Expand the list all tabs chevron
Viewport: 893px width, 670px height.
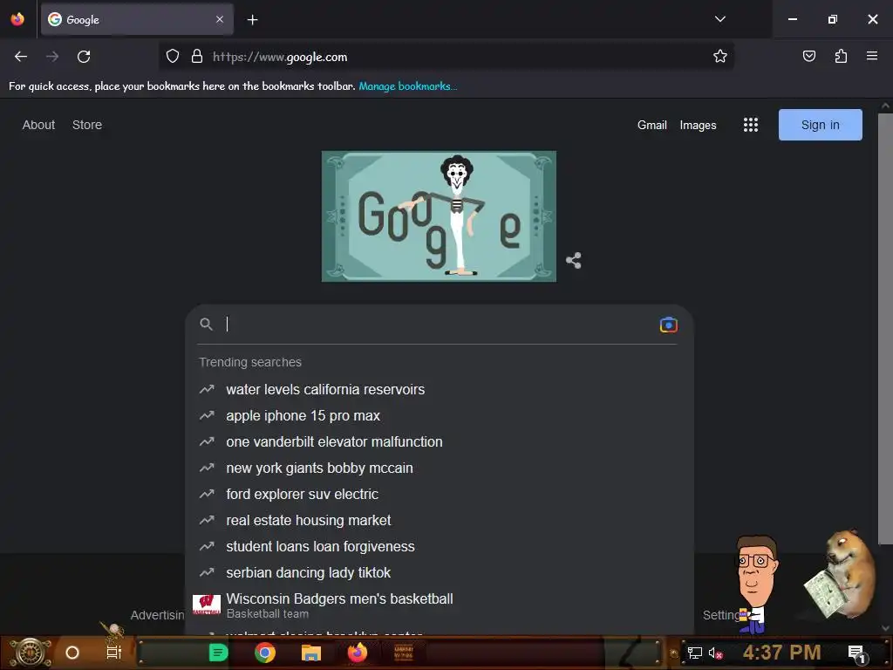point(719,19)
